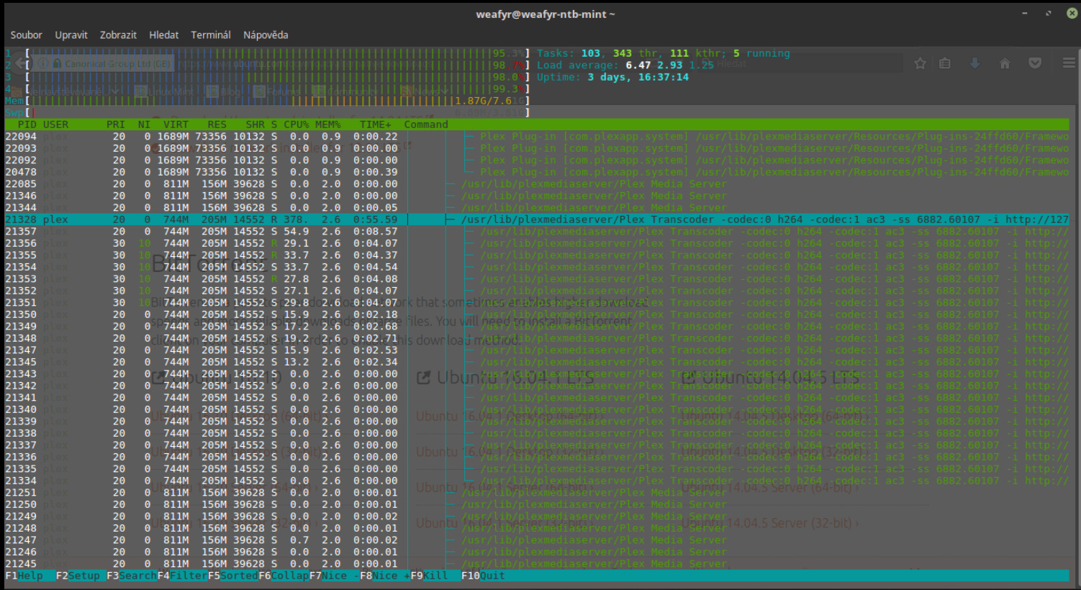Sort by the TIME+ column header
1081x590 pixels.
click(x=376, y=124)
